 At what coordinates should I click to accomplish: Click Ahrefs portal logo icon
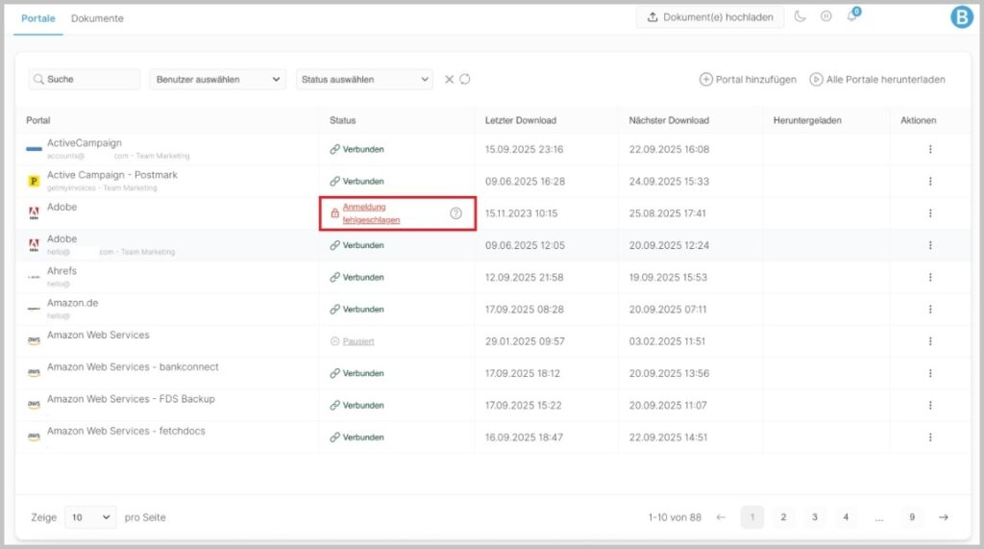(x=34, y=277)
